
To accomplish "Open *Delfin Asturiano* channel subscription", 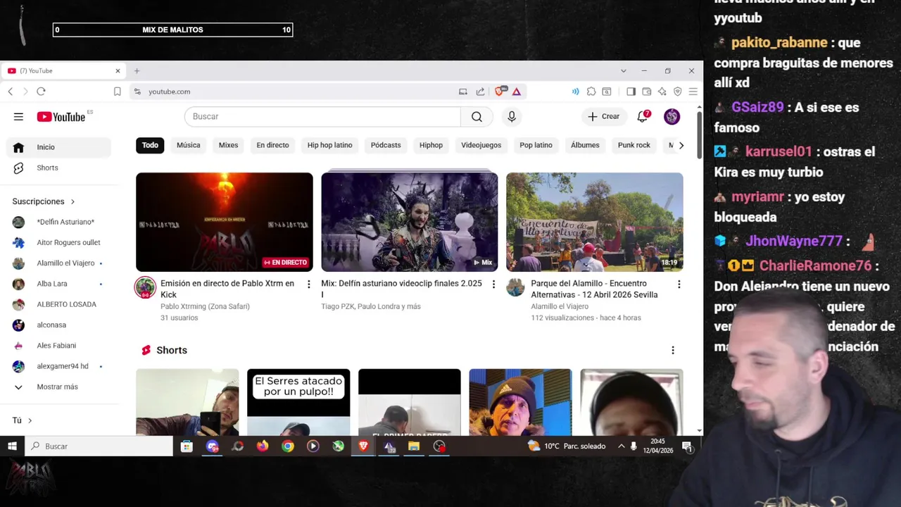I will (x=59, y=222).
